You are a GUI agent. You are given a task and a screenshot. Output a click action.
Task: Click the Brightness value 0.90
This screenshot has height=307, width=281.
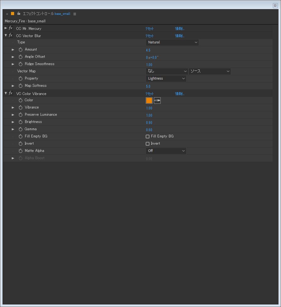(x=149, y=123)
